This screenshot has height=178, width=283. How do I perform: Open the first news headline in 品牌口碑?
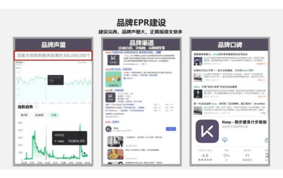pos(220,54)
